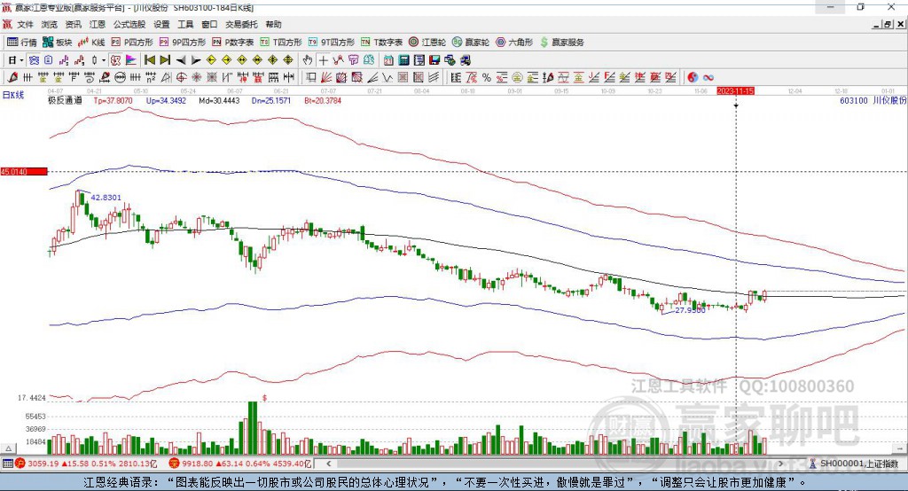The width and height of the screenshot is (908, 491).
Task: Switch to the K线 chart view
Action: tap(91, 43)
